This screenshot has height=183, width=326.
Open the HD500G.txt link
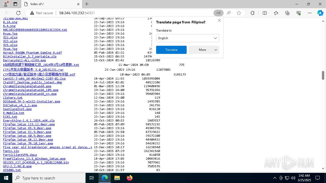(x=12, y=170)
